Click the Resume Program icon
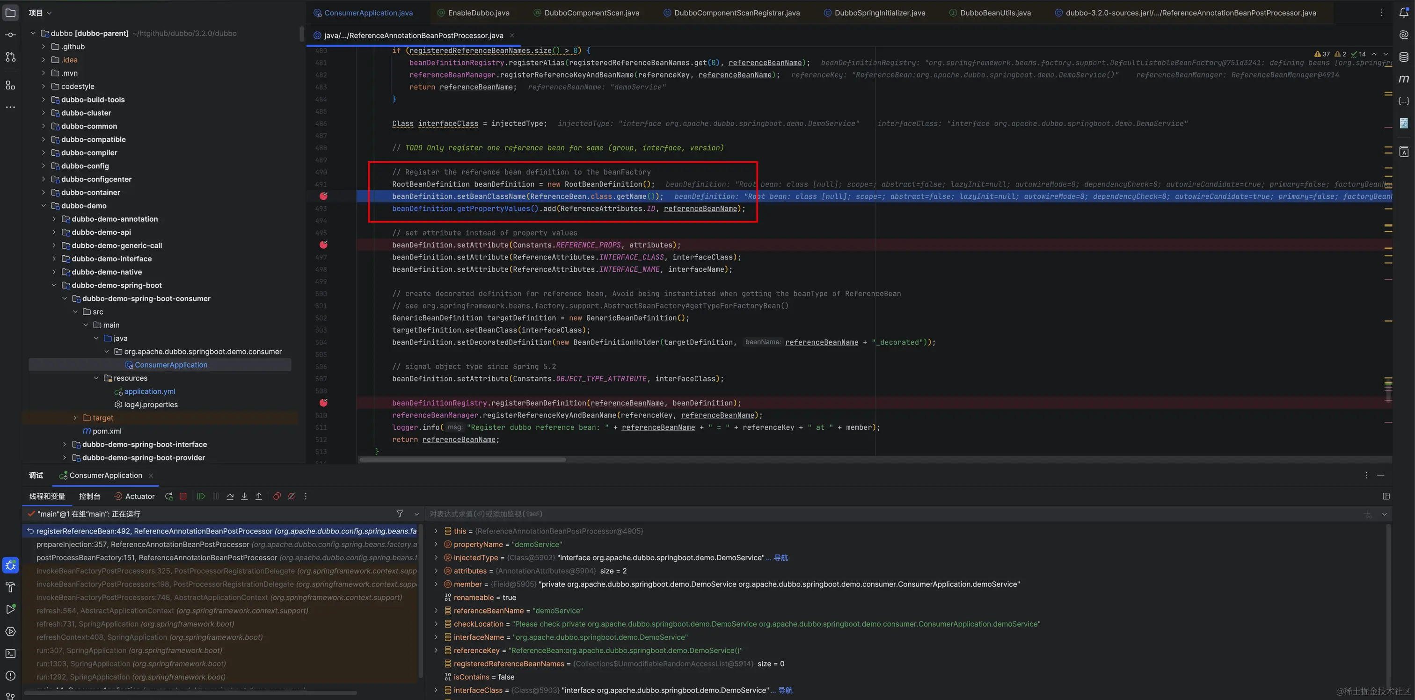This screenshot has width=1415, height=700. click(x=201, y=496)
